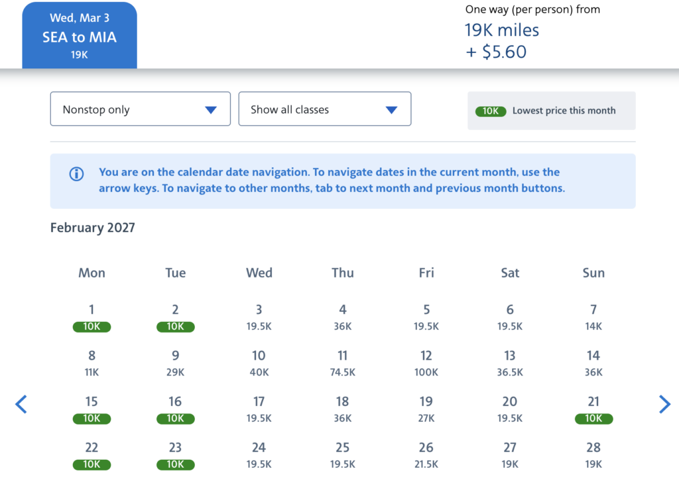Open the Show all classes dropdown
679x491 pixels.
[324, 108]
